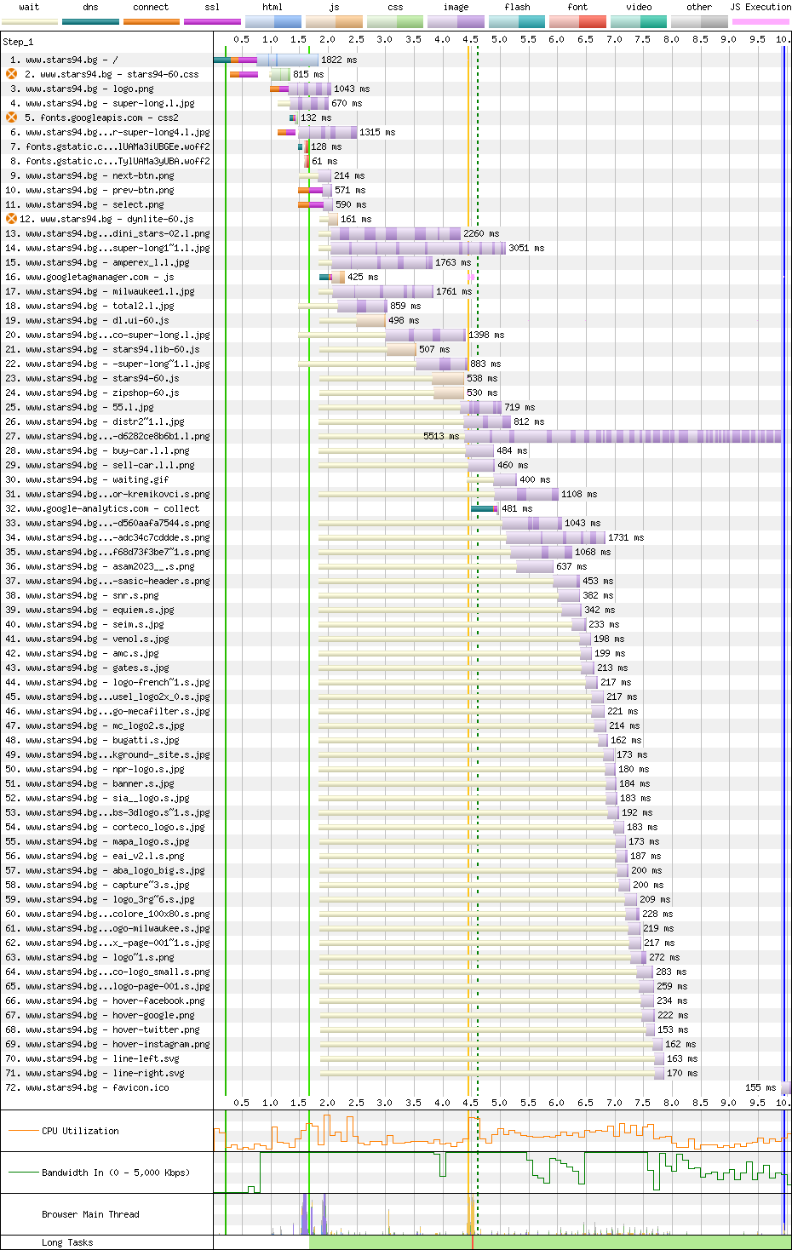Click the 'CPU Utilization' label
This screenshot has width=792, height=1250.
[80, 1131]
